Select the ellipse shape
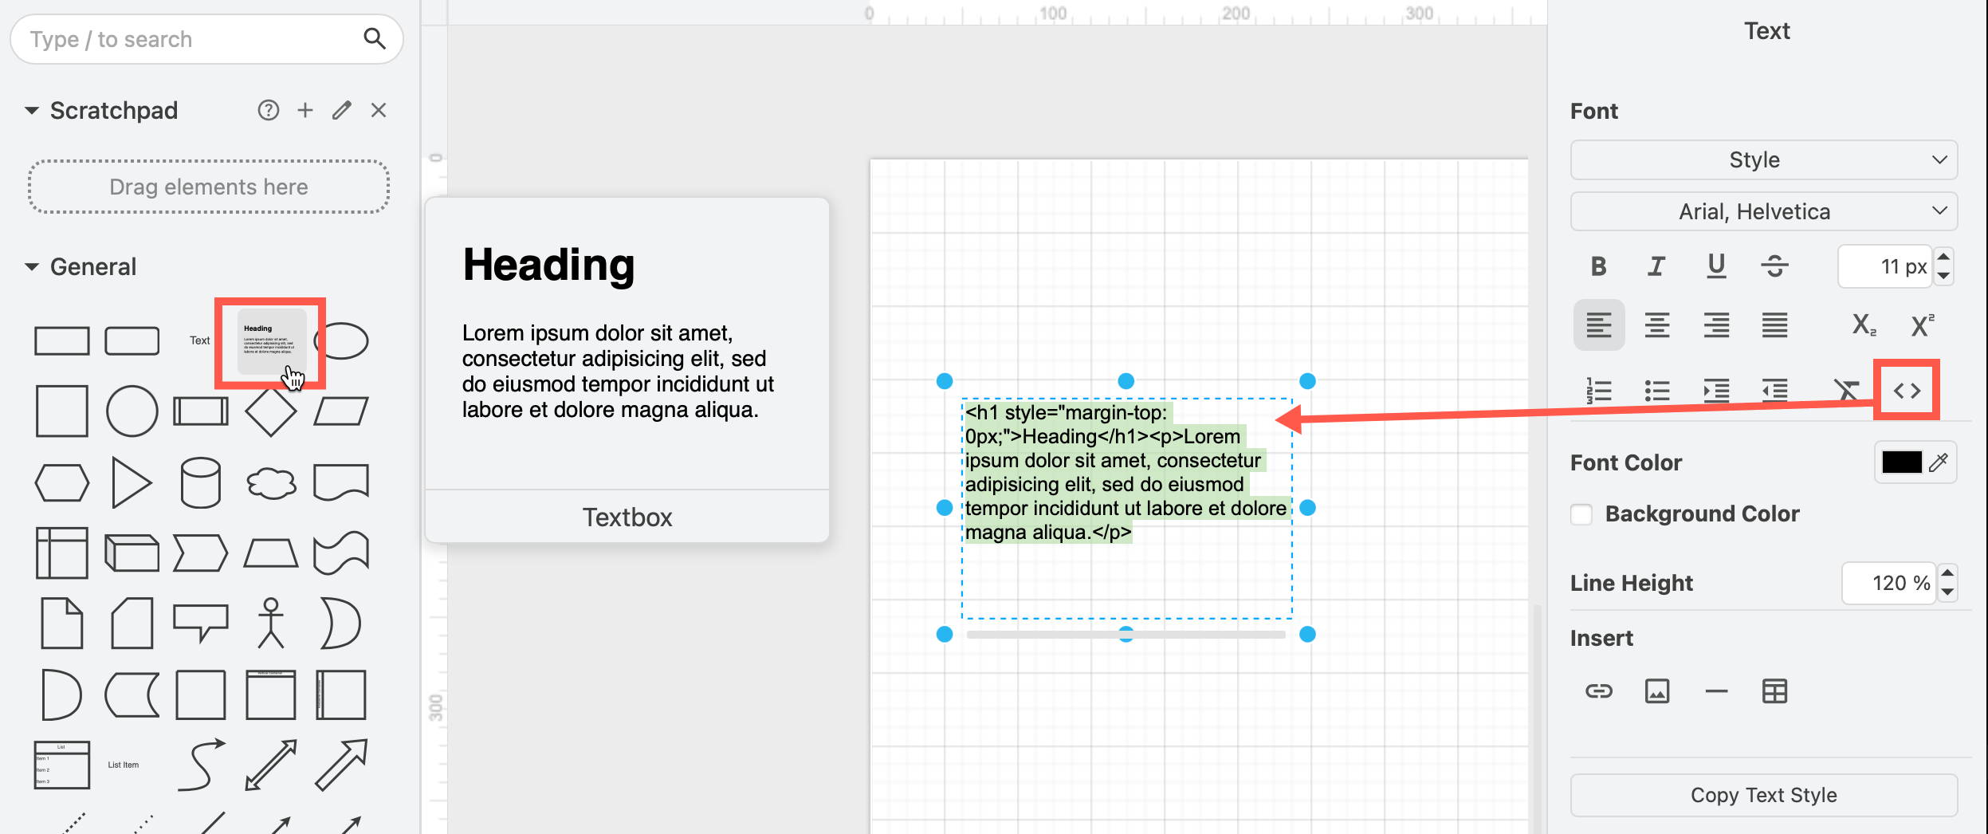Screen dimensions: 1988x834 (x=343, y=340)
